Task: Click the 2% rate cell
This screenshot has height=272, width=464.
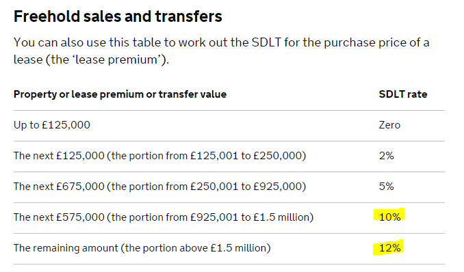Action: point(386,156)
